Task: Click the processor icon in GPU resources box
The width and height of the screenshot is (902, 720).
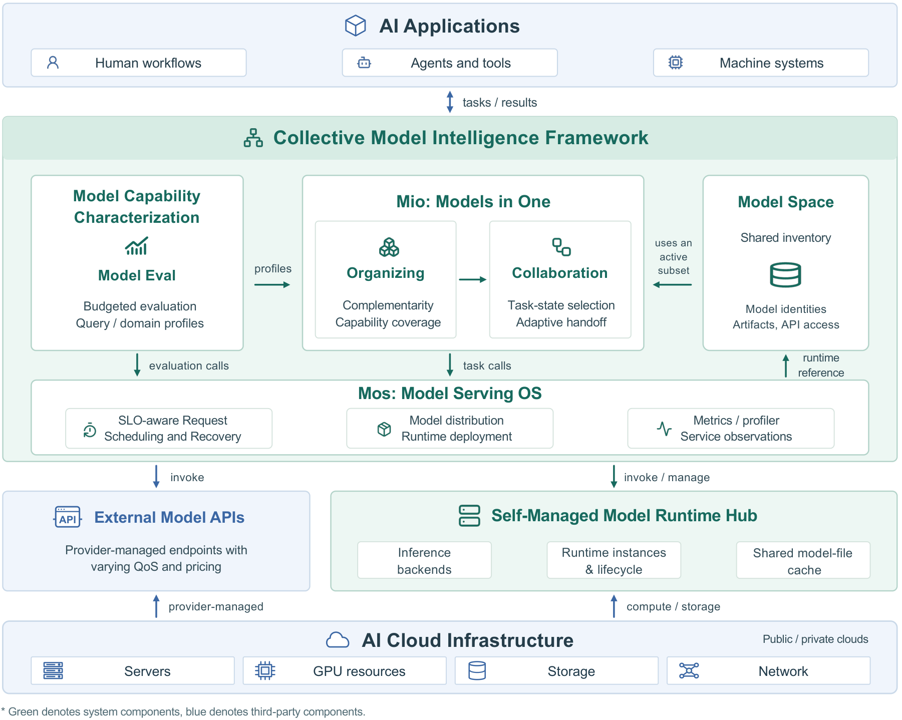Action: (265, 670)
